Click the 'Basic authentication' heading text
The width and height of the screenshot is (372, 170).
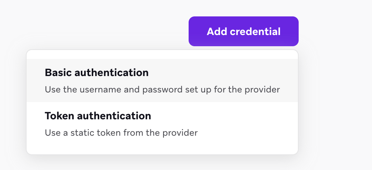(97, 73)
